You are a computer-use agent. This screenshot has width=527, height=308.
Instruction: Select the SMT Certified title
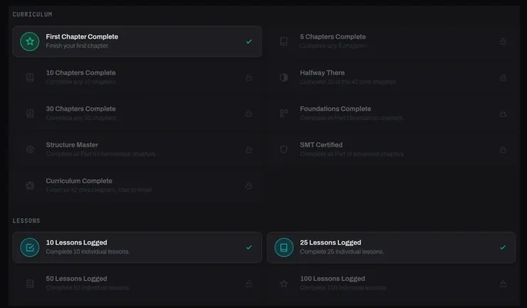pos(321,145)
